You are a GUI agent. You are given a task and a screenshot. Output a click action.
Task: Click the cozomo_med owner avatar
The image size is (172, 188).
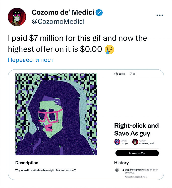(x=135, y=142)
